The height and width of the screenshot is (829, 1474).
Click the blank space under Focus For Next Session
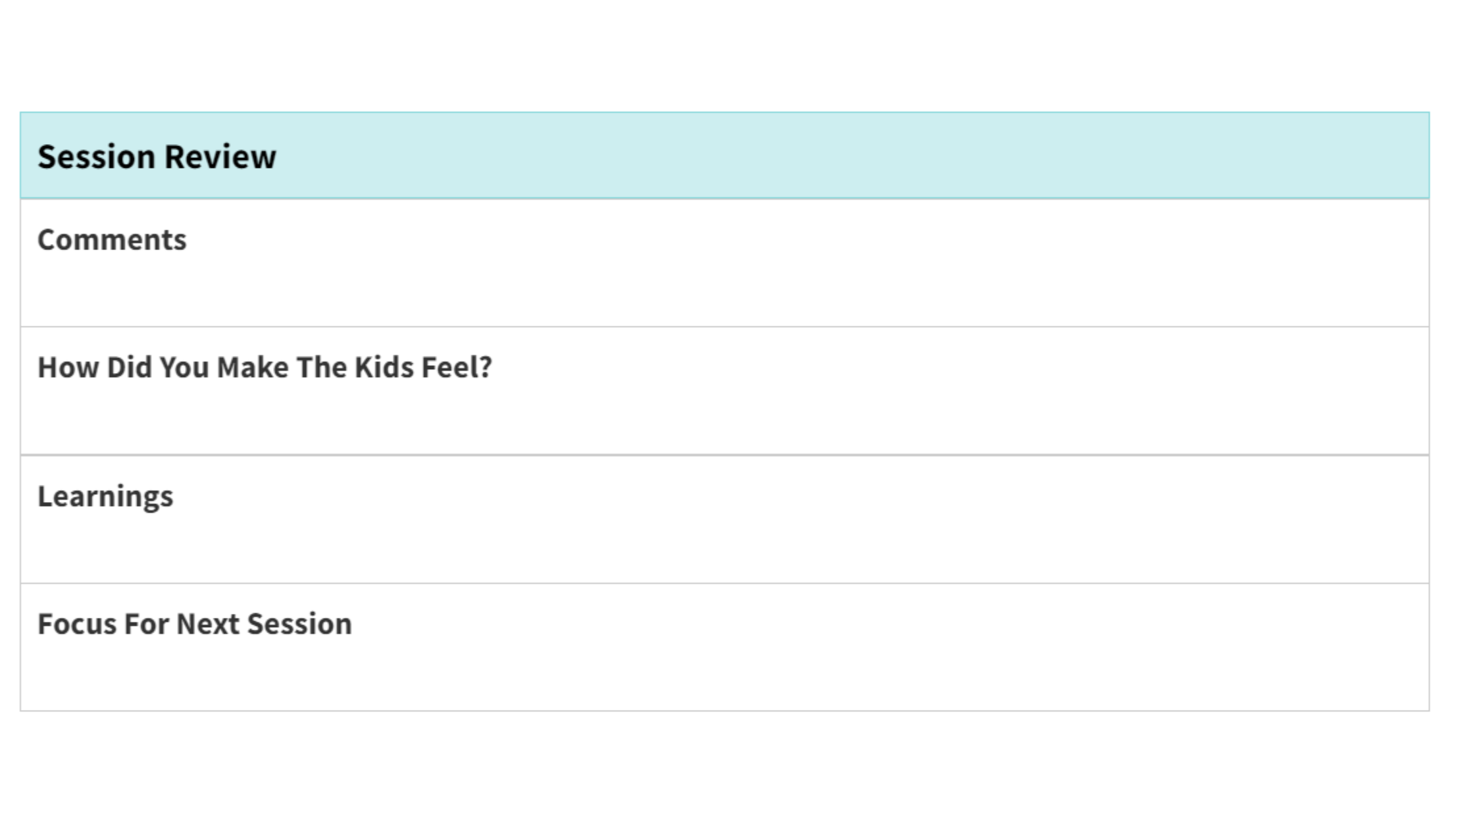coord(724,674)
